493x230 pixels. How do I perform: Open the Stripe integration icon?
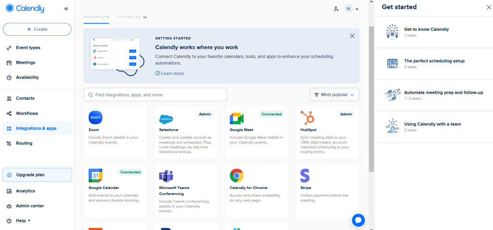(x=305, y=175)
